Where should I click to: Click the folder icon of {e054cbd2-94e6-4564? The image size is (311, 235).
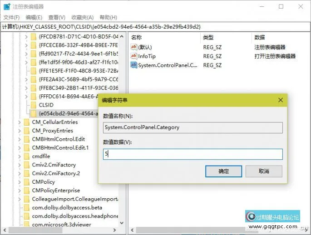[34, 113]
